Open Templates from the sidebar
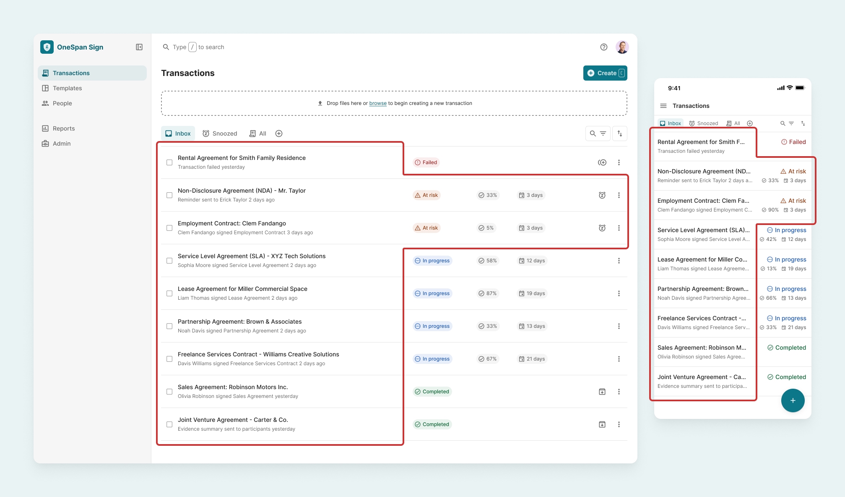Viewport: 845px width, 497px height. [66, 88]
